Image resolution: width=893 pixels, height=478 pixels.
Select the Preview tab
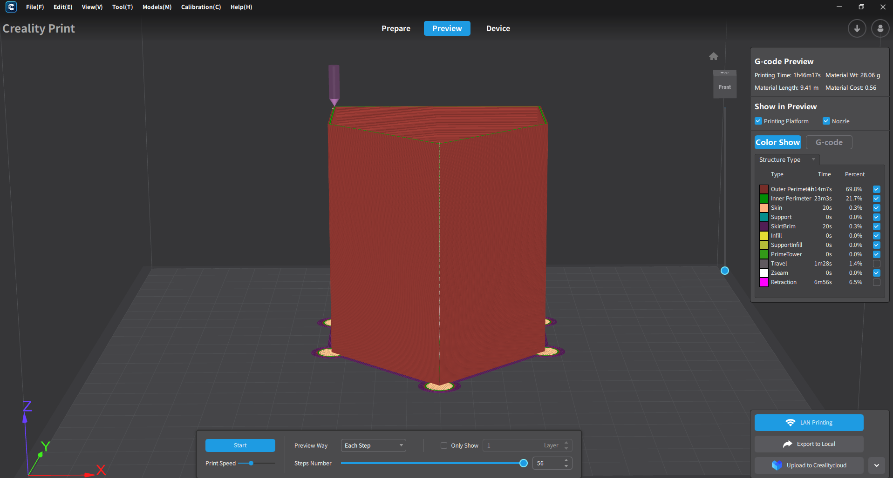(x=447, y=28)
